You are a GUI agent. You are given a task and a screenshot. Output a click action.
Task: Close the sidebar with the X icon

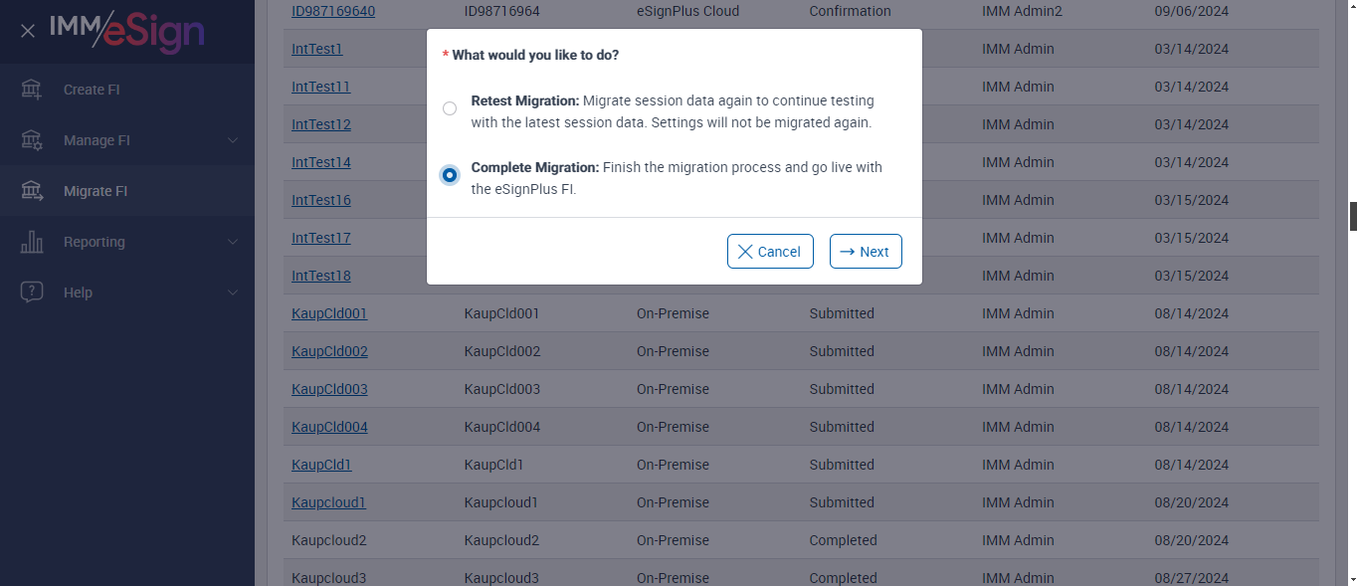[28, 31]
